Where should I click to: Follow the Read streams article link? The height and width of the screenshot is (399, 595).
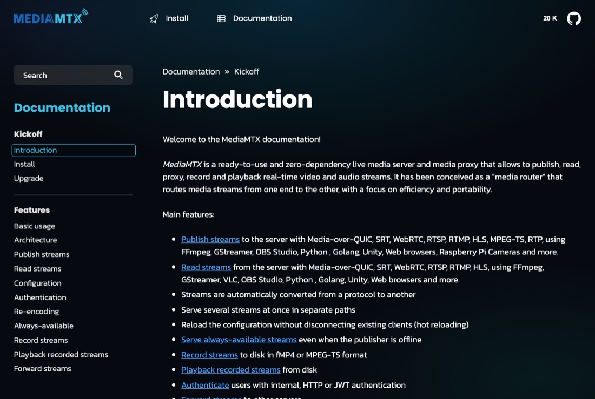pyautogui.click(x=206, y=267)
